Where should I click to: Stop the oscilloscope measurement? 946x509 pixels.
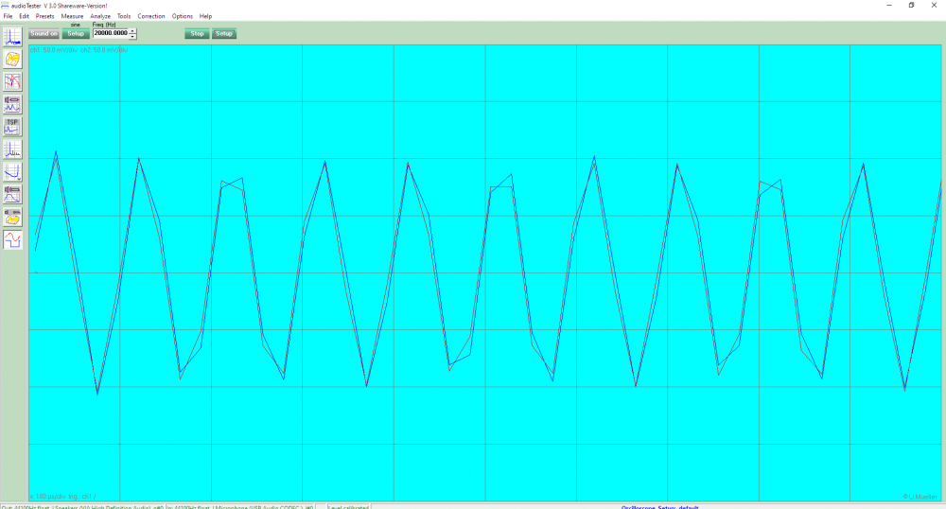pos(198,34)
